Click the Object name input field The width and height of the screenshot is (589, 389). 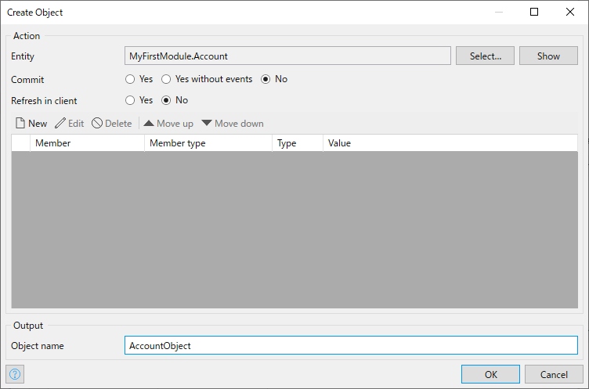pos(351,345)
